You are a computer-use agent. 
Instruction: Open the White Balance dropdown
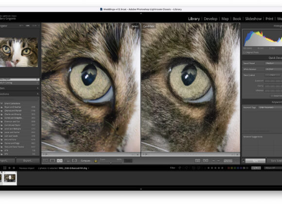point(273,69)
